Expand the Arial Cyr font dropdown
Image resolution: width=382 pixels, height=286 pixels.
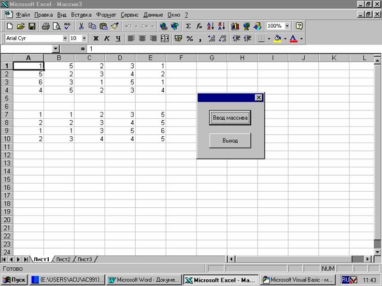click(65, 38)
